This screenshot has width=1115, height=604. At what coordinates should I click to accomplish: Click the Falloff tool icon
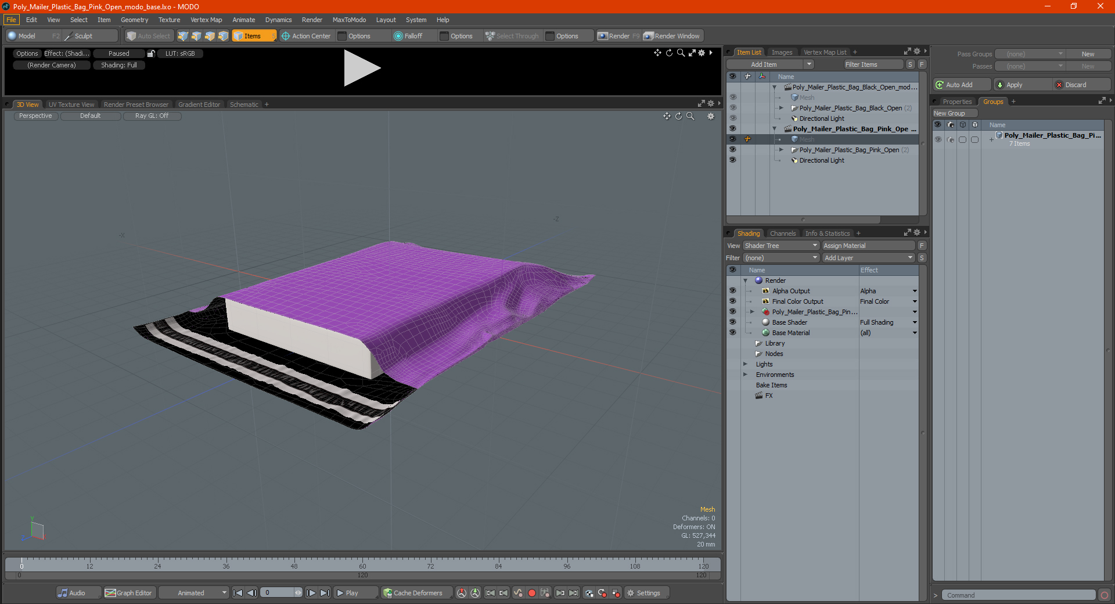tap(398, 36)
